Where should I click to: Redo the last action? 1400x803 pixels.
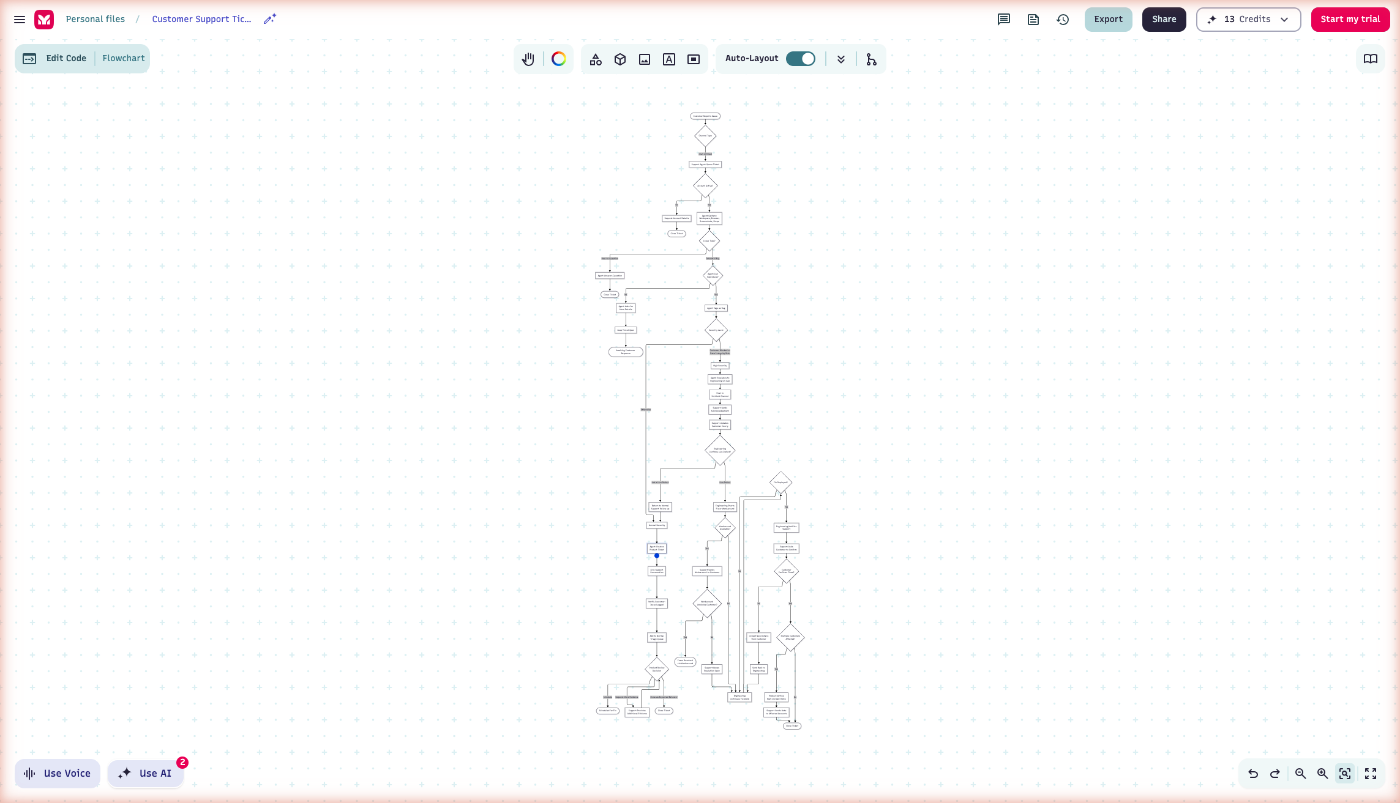pyautogui.click(x=1275, y=774)
